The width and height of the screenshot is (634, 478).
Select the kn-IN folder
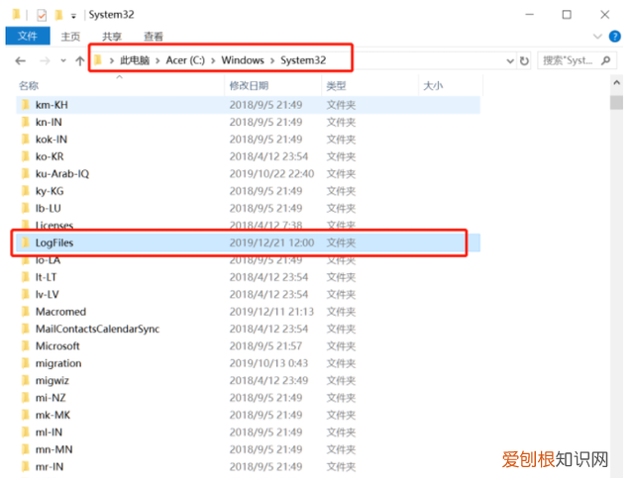249,122
